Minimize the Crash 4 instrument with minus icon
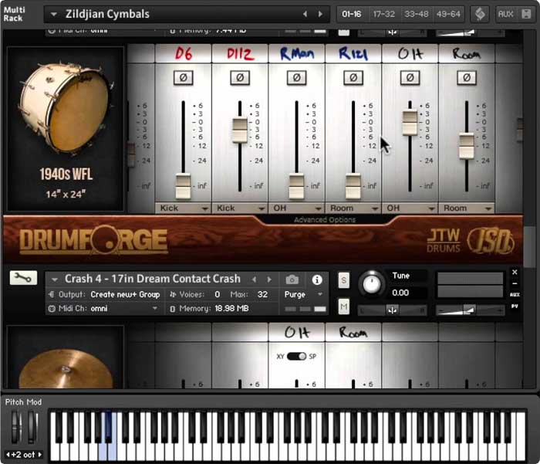Image resolution: width=540 pixels, height=464 pixels. pos(515,283)
